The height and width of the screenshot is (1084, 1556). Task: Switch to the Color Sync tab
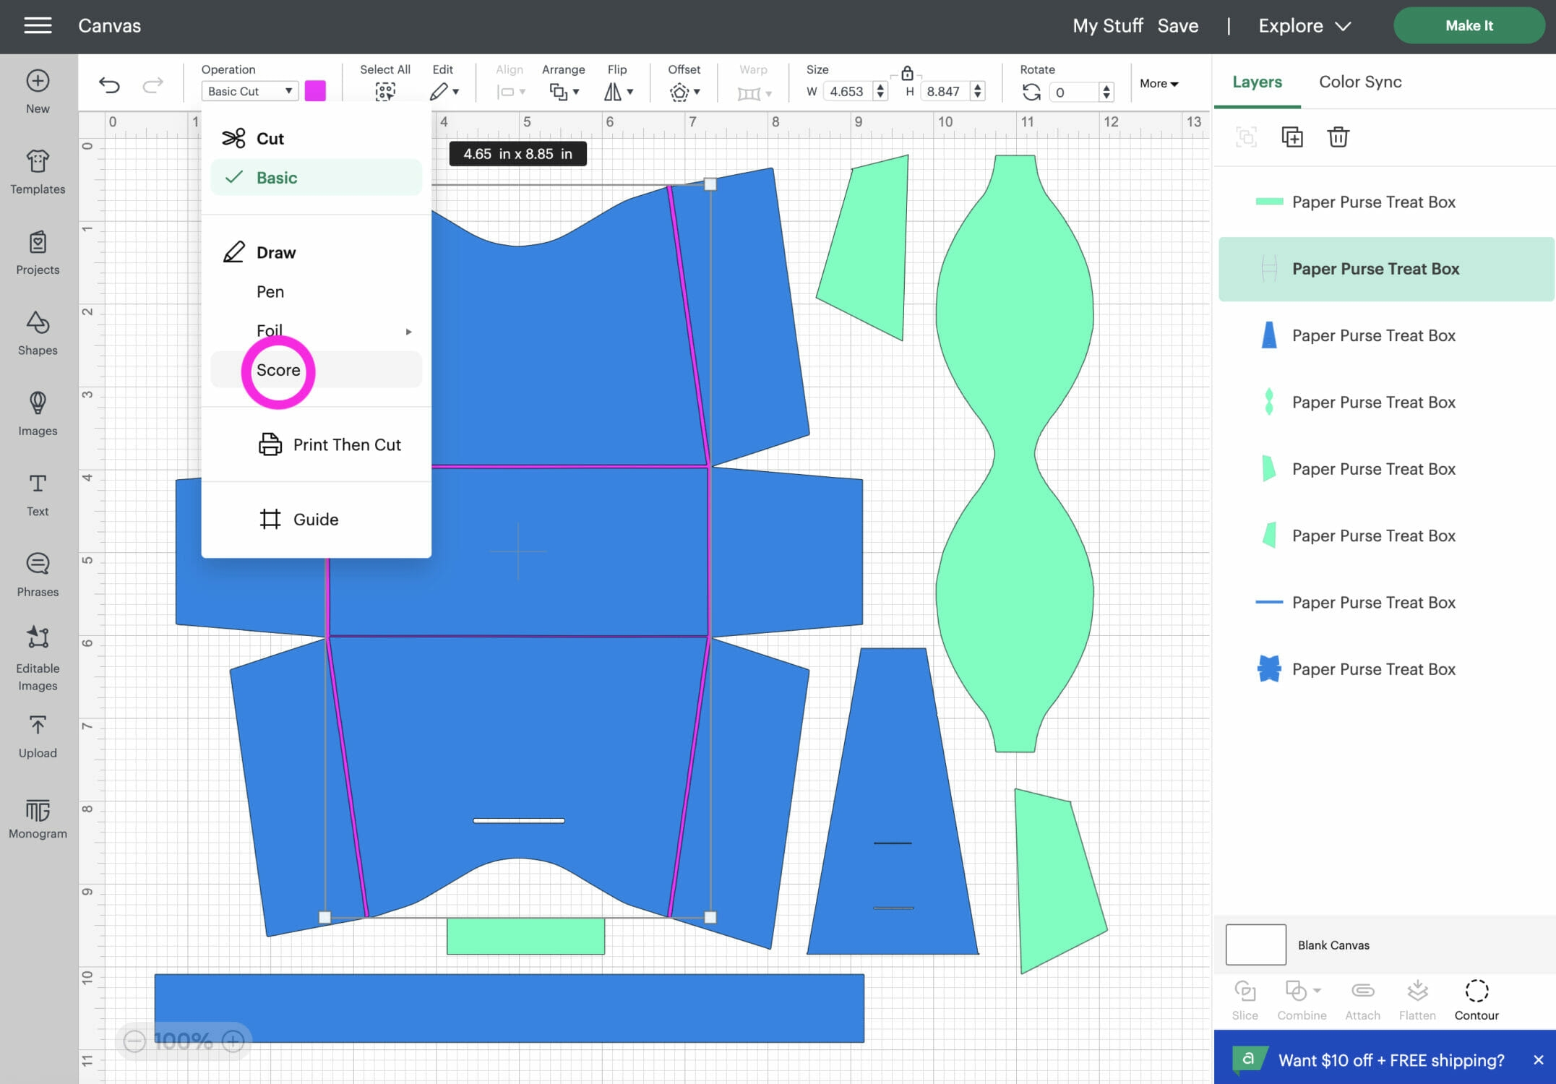coord(1359,82)
